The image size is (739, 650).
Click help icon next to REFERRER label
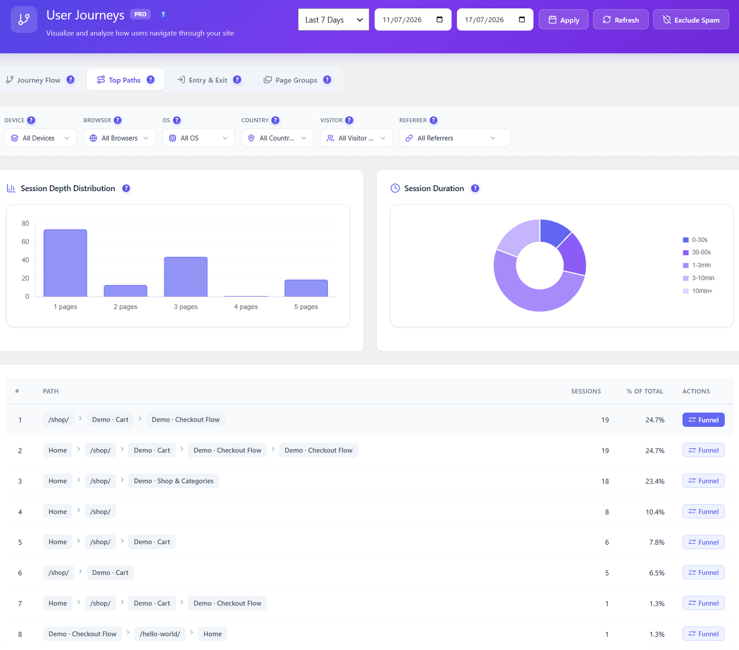(x=433, y=120)
